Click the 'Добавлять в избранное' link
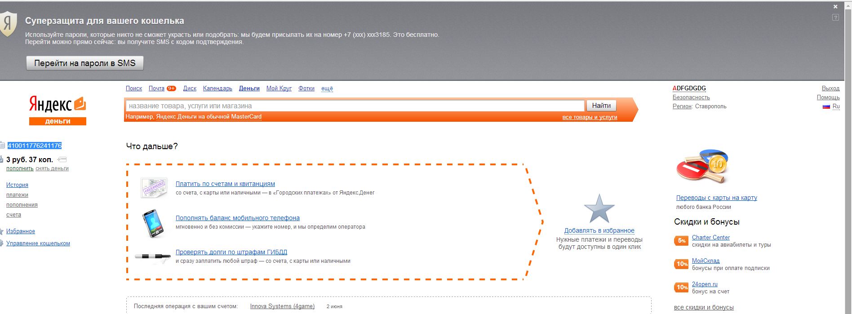 click(x=599, y=230)
